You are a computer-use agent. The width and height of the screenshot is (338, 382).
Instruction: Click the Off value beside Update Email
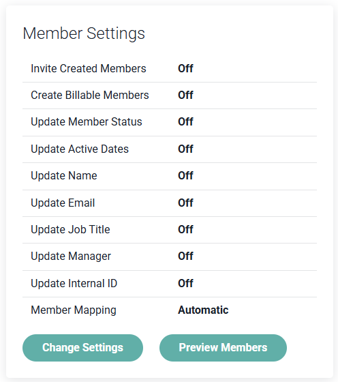click(185, 203)
